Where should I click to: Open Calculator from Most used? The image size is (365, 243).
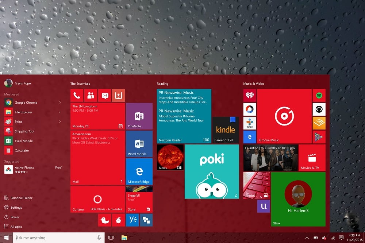click(33, 150)
